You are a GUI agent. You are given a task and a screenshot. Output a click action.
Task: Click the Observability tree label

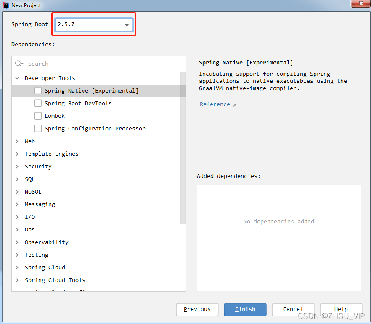(x=47, y=242)
